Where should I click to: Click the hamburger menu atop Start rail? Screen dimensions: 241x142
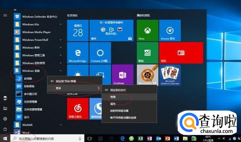(x=5, y=15)
